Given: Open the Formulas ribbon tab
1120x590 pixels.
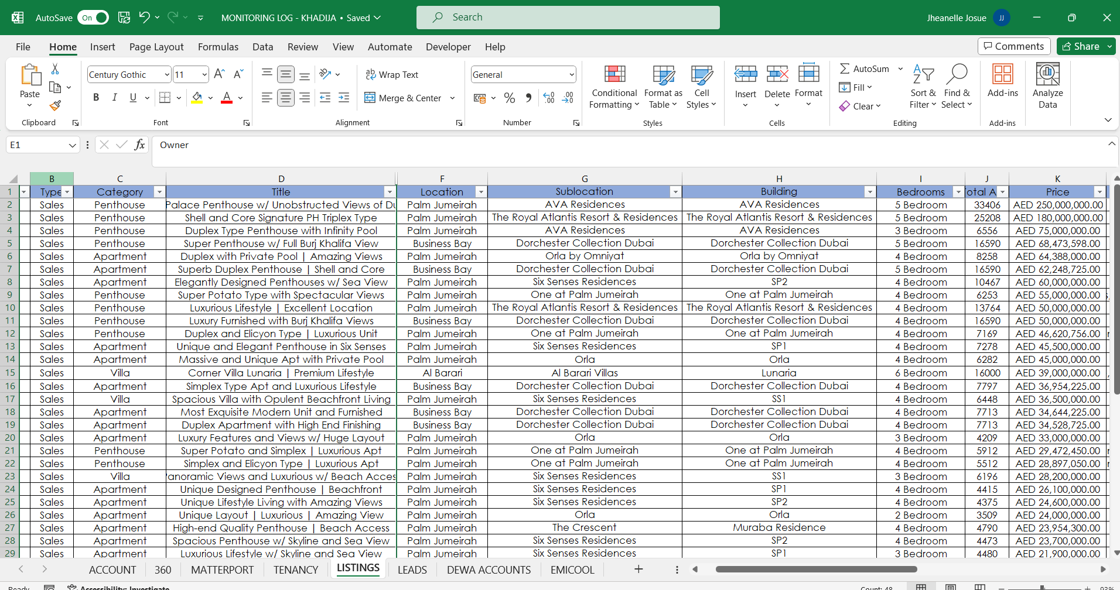Looking at the screenshot, I should (218, 47).
